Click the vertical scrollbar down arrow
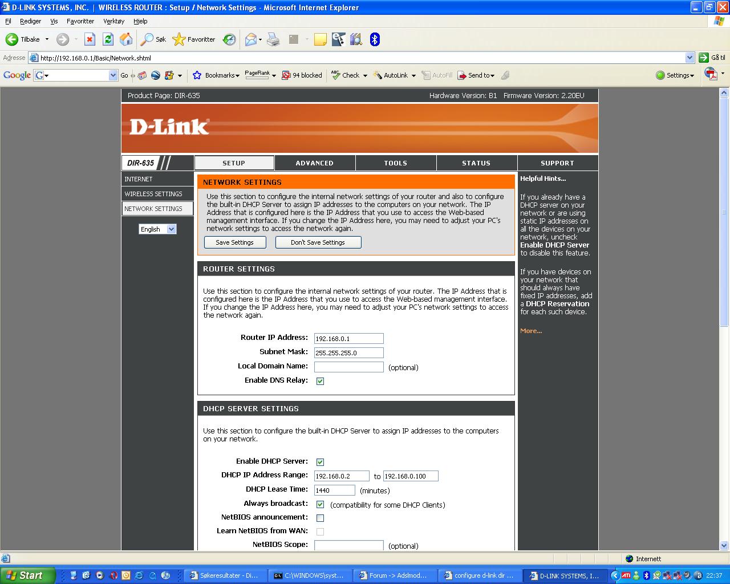The image size is (730, 584). (724, 545)
